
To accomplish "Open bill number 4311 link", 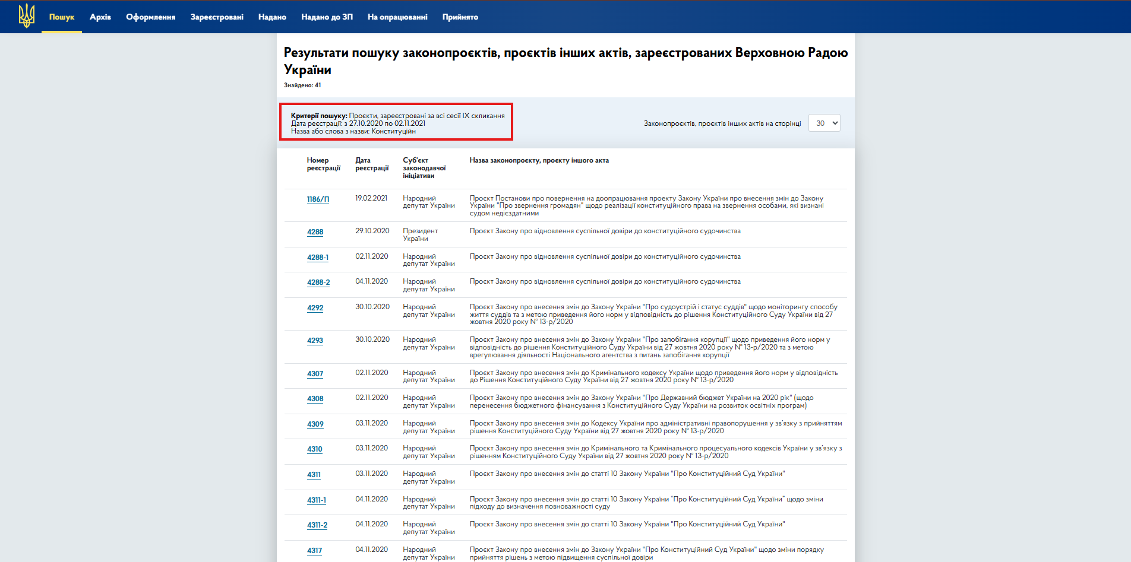I will (314, 475).
